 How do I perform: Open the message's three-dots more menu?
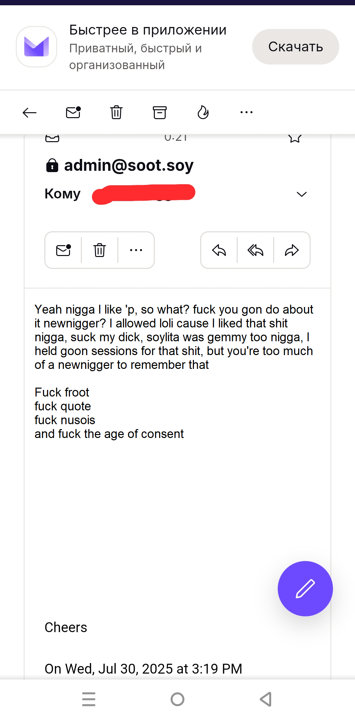(x=136, y=250)
